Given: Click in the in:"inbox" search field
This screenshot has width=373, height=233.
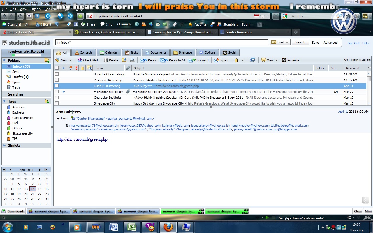Looking at the screenshot, I should point(162,43).
